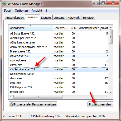Viewport: 121px width, 121px height.
Task: Open the ? help menu
Action: click(46, 11)
